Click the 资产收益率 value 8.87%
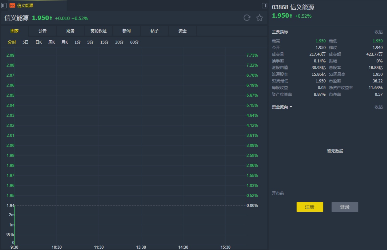This screenshot has width=387, height=250. click(x=320, y=94)
